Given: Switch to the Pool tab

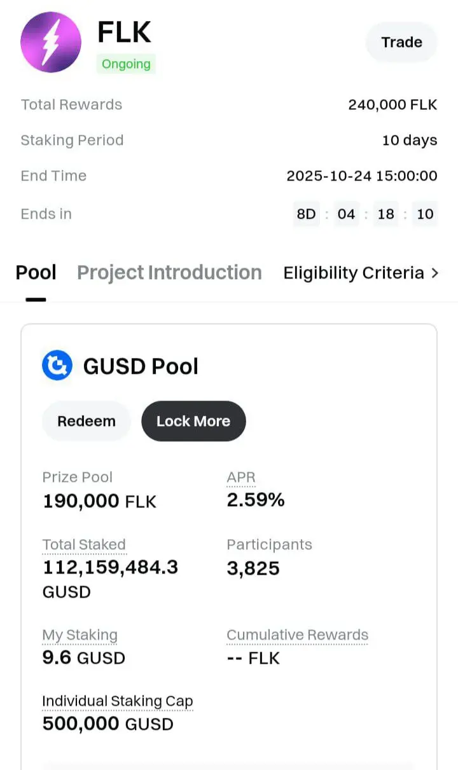Looking at the screenshot, I should (36, 273).
